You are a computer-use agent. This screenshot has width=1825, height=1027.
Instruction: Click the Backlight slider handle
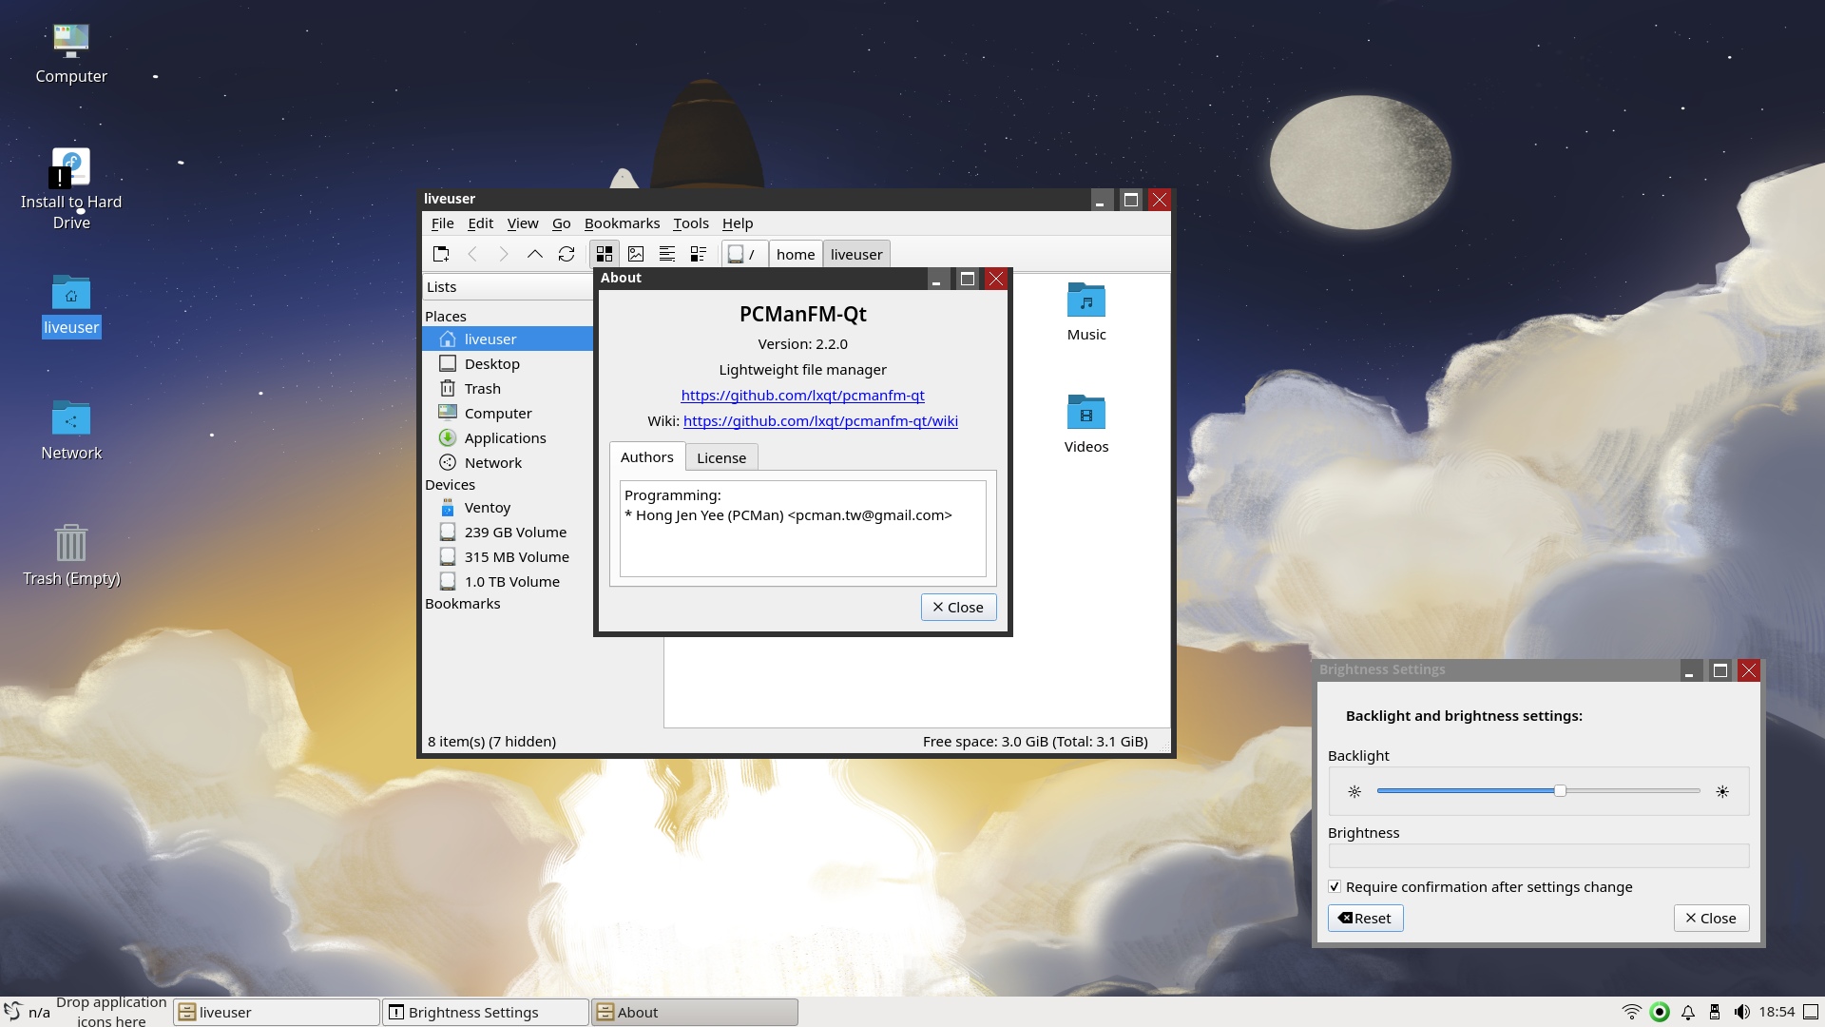pyautogui.click(x=1560, y=791)
